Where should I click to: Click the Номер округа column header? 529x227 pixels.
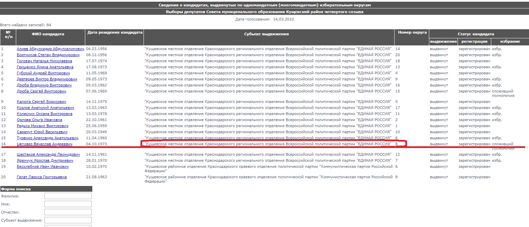(x=412, y=33)
